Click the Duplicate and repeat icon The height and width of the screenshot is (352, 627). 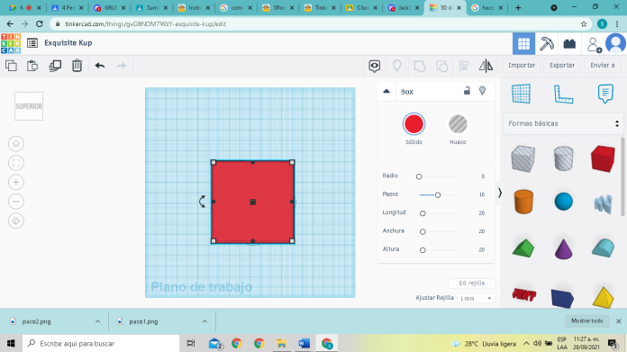55,66
